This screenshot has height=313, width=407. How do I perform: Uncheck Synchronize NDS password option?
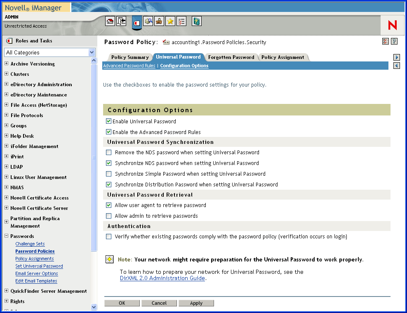pos(109,163)
